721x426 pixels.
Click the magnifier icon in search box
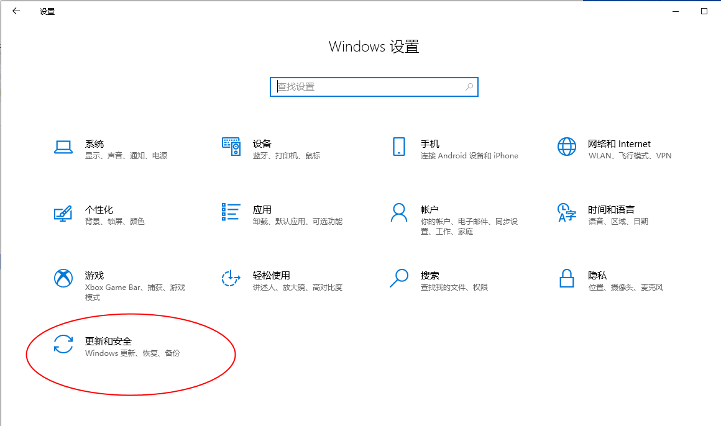pyautogui.click(x=469, y=87)
